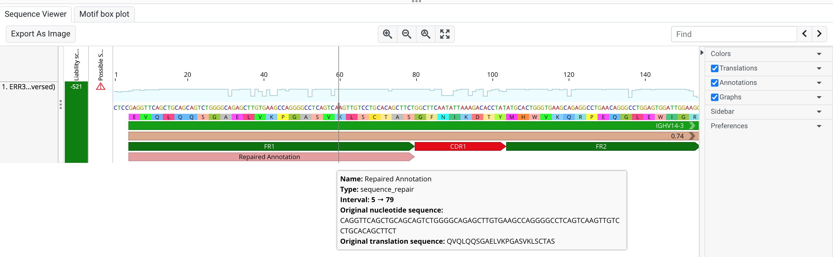Select the sequence name ERR3...versed)
The width and height of the screenshot is (833, 257).
coord(28,87)
